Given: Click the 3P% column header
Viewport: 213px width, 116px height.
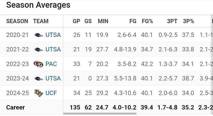Looking at the screenshot, I should click(189, 21).
